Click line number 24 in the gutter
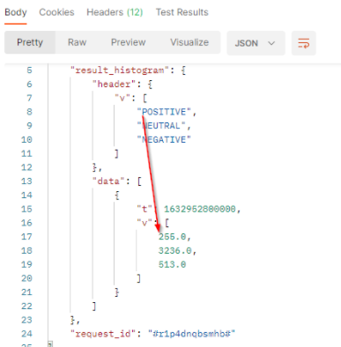Image resolution: width=341 pixels, height=347 pixels. 26,334
